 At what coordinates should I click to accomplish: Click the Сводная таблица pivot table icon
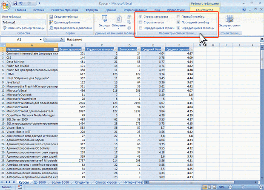click(x=51, y=17)
